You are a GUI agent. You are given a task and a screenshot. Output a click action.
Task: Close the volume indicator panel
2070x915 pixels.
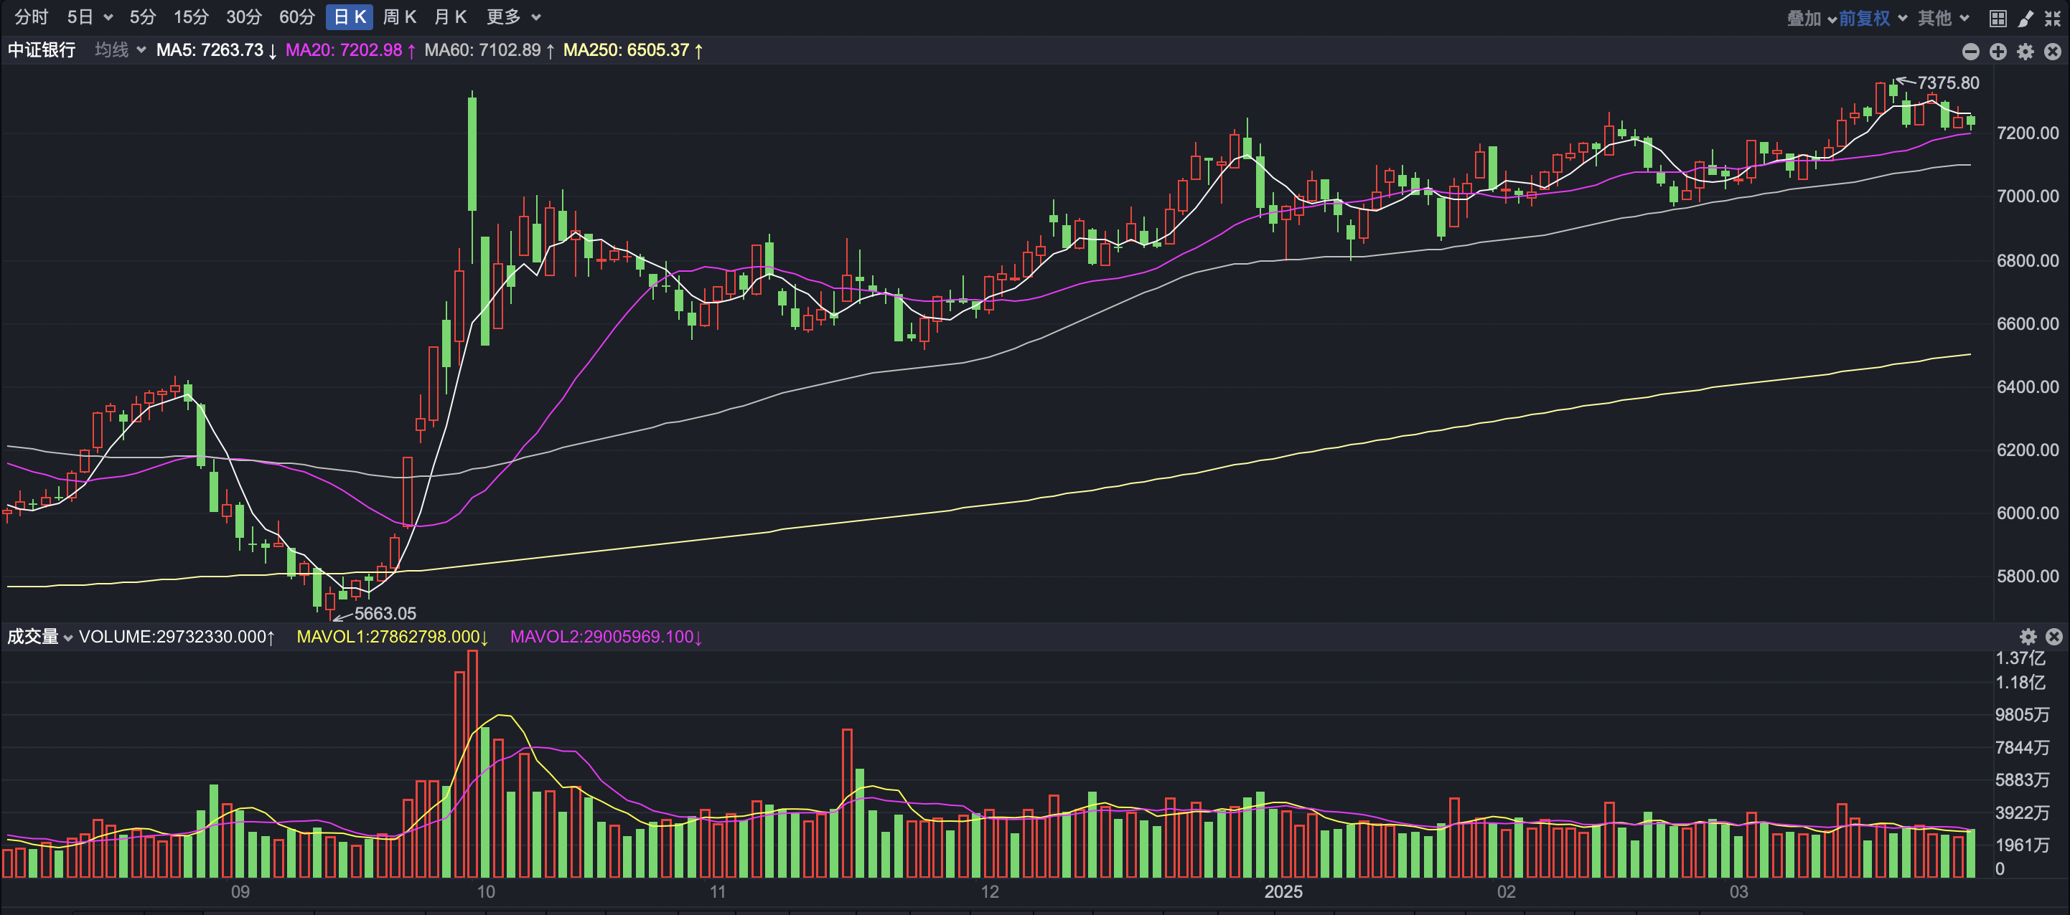(x=2054, y=637)
